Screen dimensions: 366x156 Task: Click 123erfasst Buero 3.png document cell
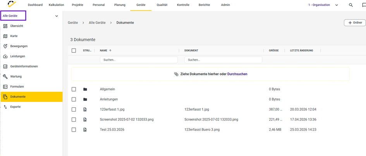[x=202, y=130]
